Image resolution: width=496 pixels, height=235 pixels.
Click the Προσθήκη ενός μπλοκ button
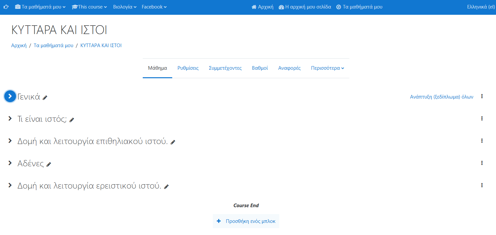tap(246, 221)
